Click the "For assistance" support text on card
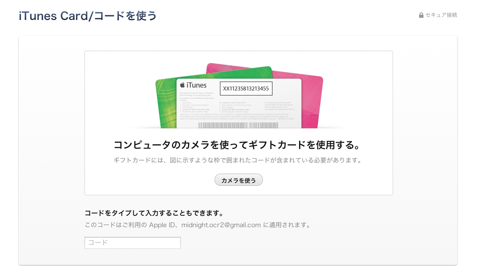This screenshot has width=477, height=274. 280,106
